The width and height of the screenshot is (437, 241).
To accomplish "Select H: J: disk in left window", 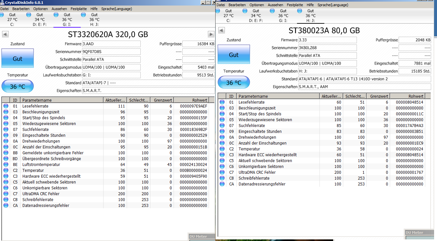I will tap(94, 19).
